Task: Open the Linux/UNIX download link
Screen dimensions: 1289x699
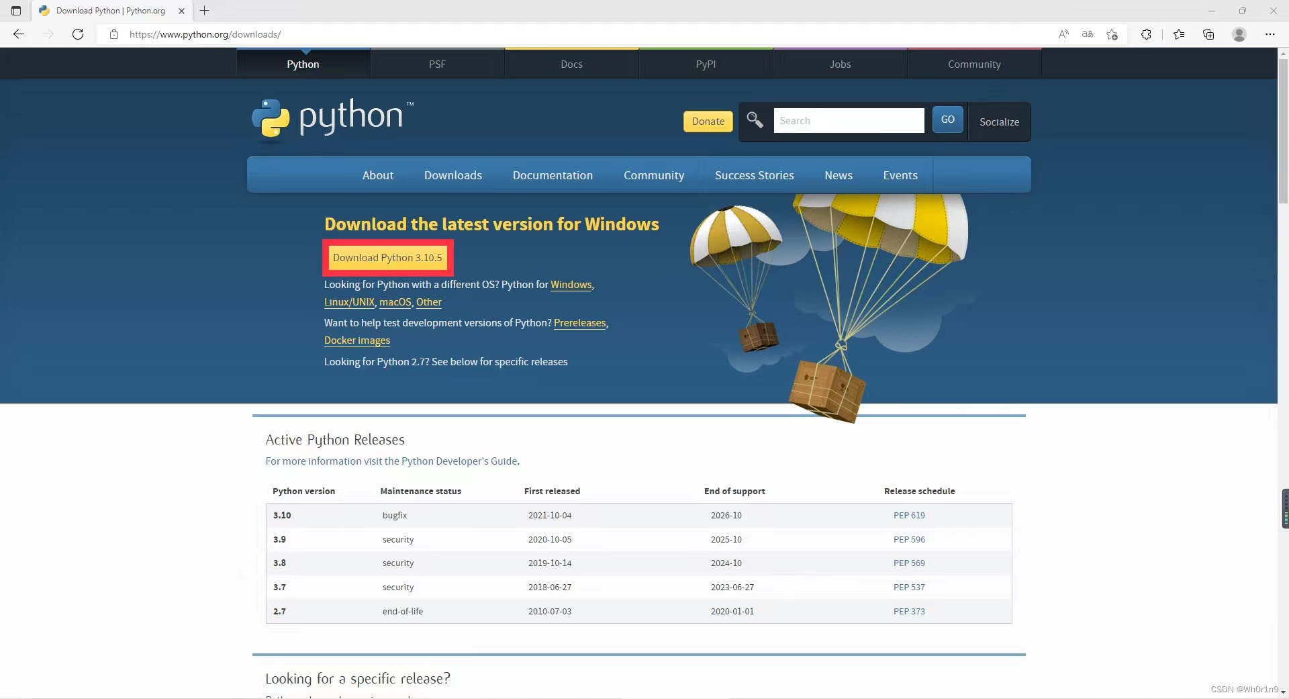Action: pos(349,302)
